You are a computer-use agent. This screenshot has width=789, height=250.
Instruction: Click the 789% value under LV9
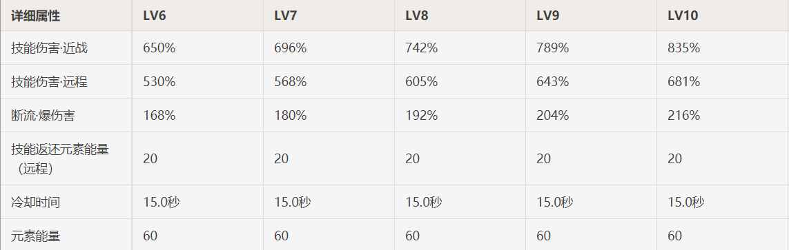click(553, 48)
